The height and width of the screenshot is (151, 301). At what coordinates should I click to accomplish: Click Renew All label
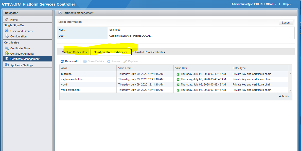pos(71,61)
